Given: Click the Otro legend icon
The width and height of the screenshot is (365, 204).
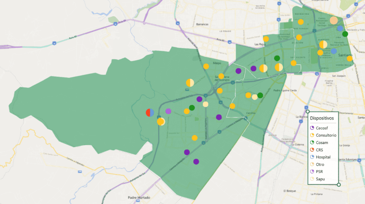Looking at the screenshot, I should click(312, 164).
